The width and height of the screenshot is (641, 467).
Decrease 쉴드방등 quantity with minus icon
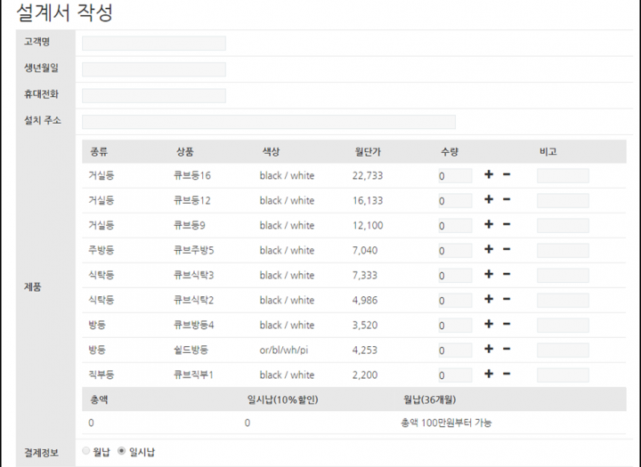coord(507,350)
